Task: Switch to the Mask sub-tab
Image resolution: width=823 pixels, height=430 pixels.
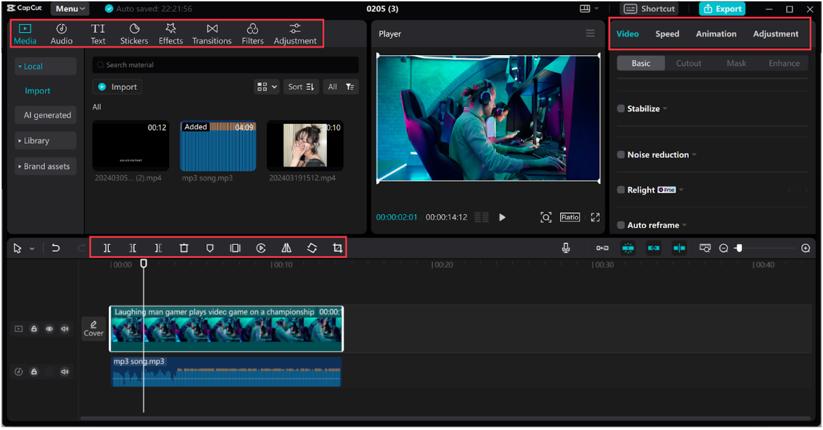Action: [x=736, y=63]
